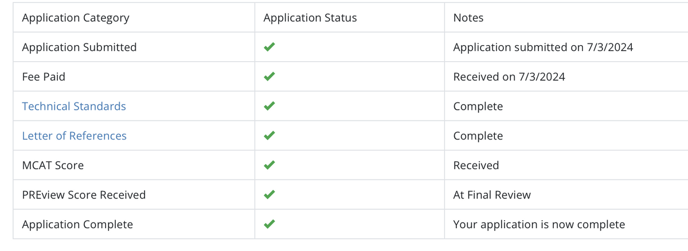688x251 pixels.
Task: Click the Notes column header
Action: 468,18
